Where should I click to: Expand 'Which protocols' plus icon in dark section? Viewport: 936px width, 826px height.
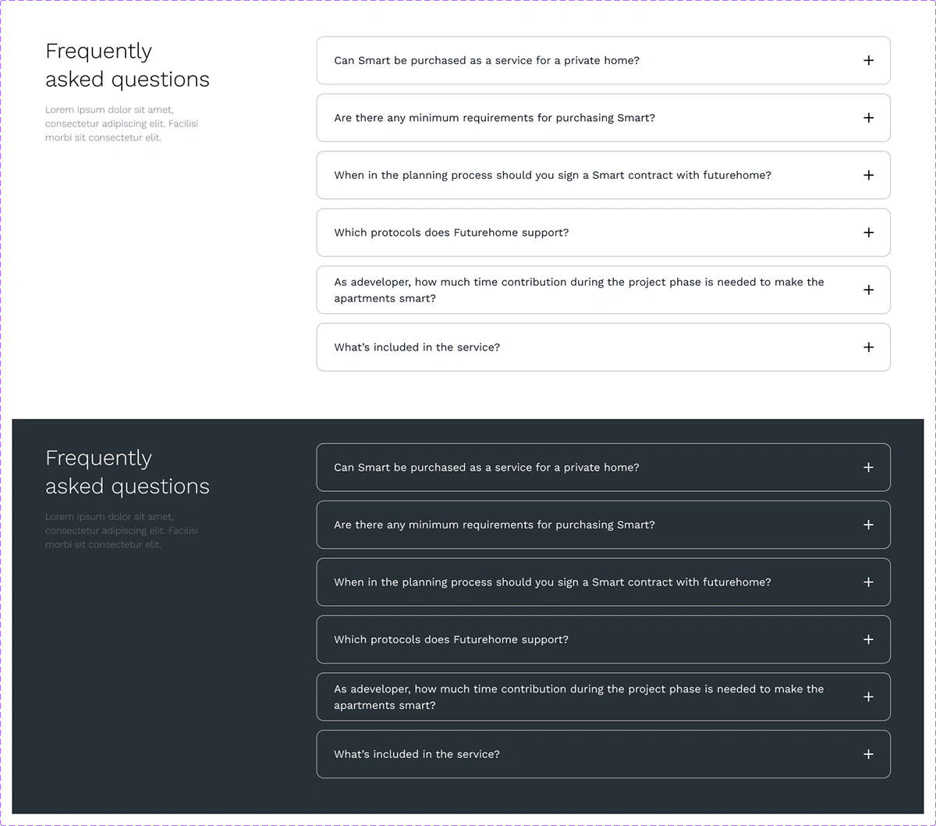[x=868, y=639]
